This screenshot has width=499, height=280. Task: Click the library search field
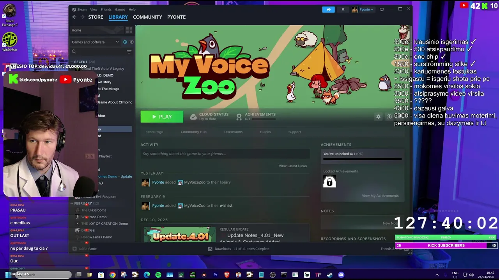point(101,52)
